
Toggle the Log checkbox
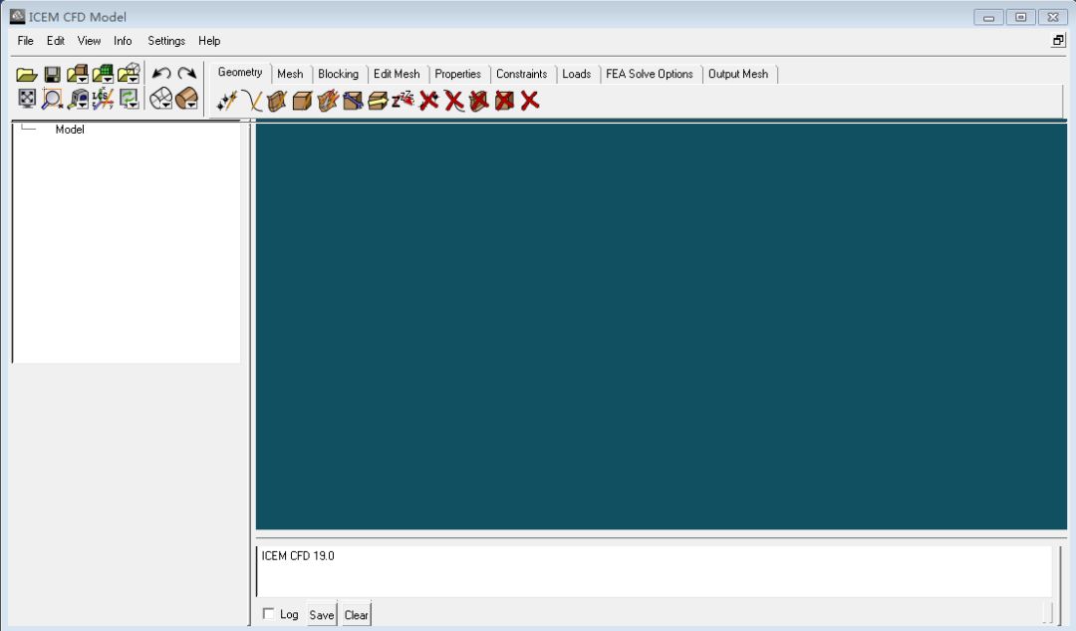pos(268,614)
